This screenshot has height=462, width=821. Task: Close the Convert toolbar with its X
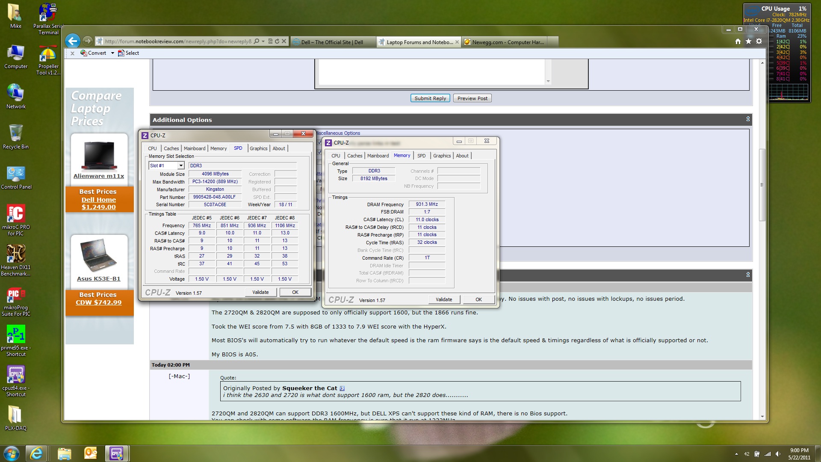click(x=72, y=53)
